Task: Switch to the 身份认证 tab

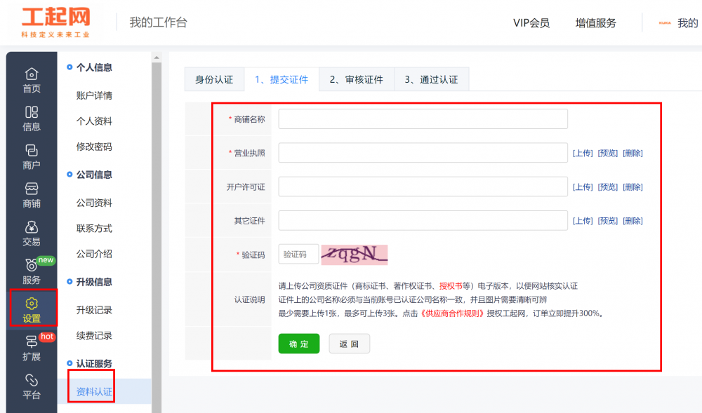Action: pos(214,79)
